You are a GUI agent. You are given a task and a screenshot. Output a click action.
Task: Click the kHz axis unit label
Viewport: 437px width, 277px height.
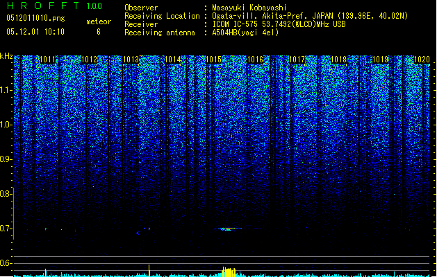pos(6,56)
